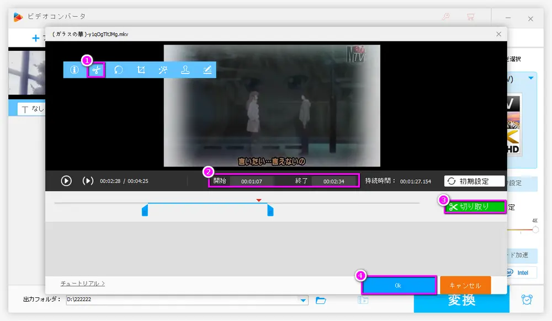The width and height of the screenshot is (552, 321).
Task: Click the 終了 end time field
Action: (x=333, y=181)
